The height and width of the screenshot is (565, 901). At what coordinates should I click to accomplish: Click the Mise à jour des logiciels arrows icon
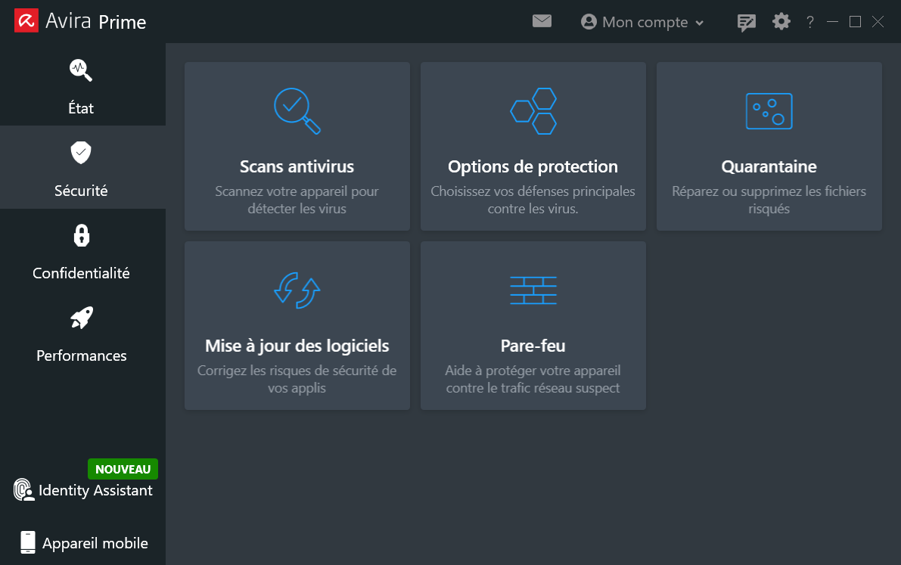297,290
